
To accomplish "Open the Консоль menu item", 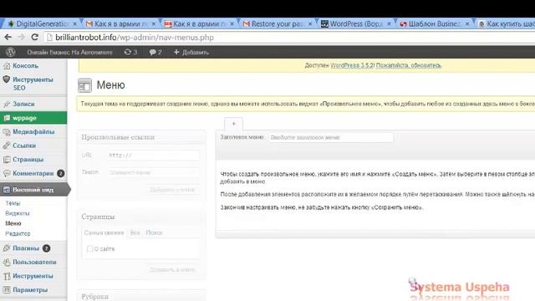I will tap(26, 65).
